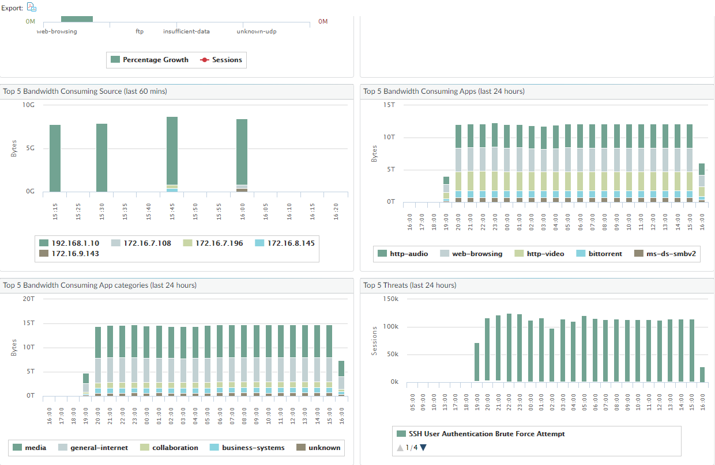715x465 pixels.
Task: Go to next legend page in Top 5 Threats
Action: (423, 447)
